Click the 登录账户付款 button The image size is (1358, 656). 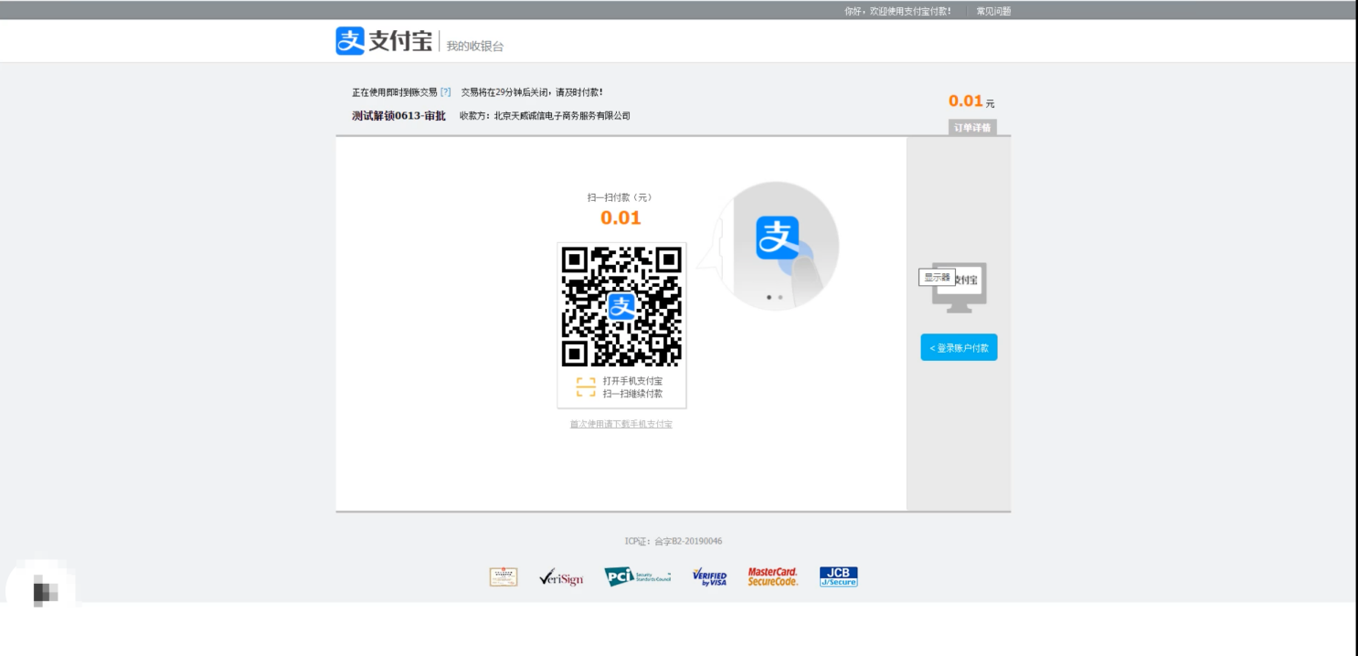click(x=959, y=348)
